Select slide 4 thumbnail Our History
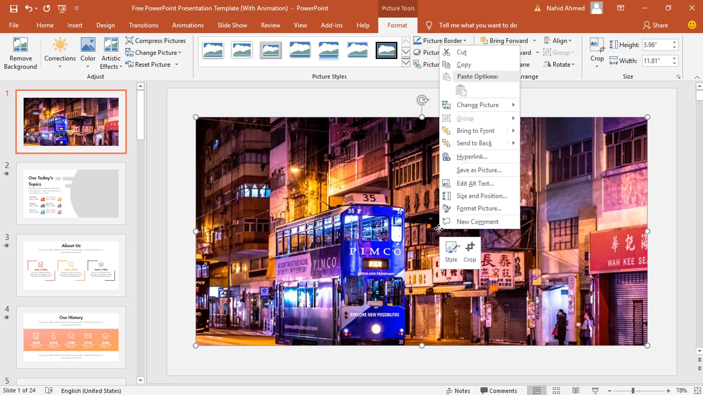The image size is (703, 395). coord(71,337)
